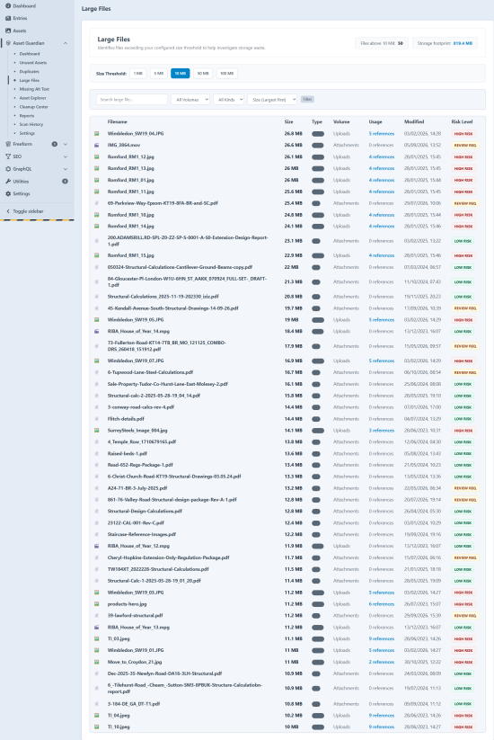This screenshot has width=494, height=740.
Task: Open Reports under Asset Guardian
Action: tap(27, 116)
